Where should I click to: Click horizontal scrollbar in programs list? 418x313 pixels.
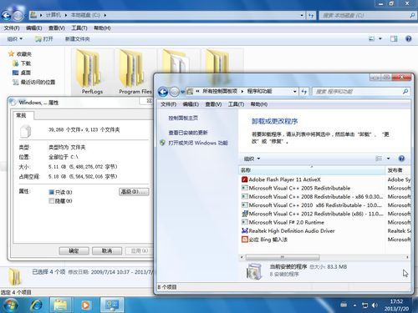(283, 257)
